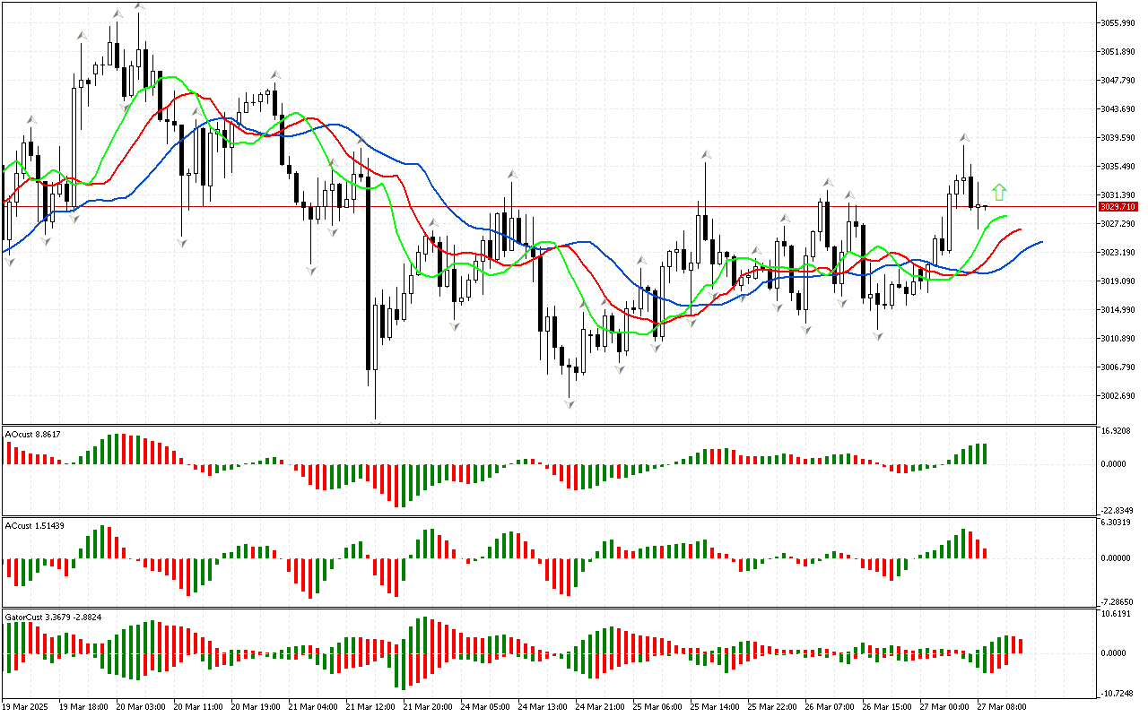Click the AOcust 8.8617 indicator label
Screen dimensions: 1148x717
click(x=33, y=434)
